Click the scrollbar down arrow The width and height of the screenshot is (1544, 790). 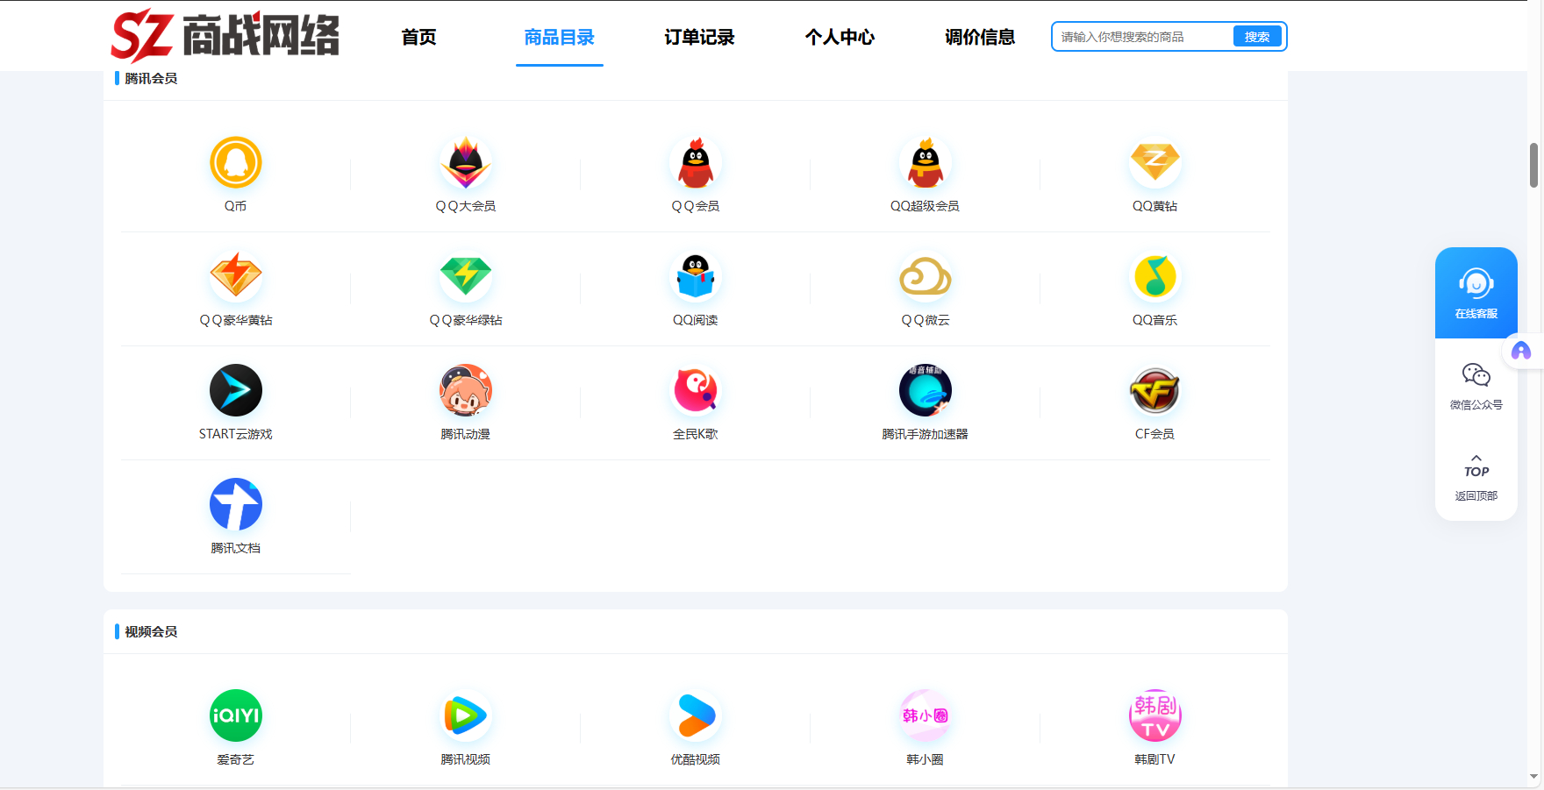pos(1533,777)
